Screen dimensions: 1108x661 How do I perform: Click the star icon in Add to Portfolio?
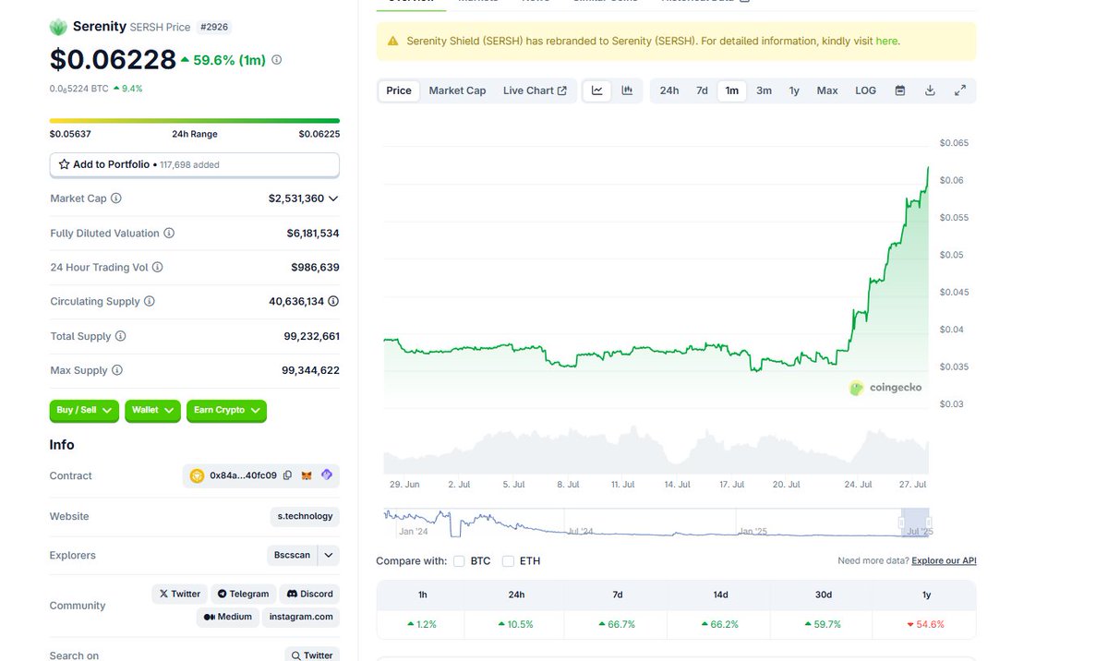click(x=64, y=164)
